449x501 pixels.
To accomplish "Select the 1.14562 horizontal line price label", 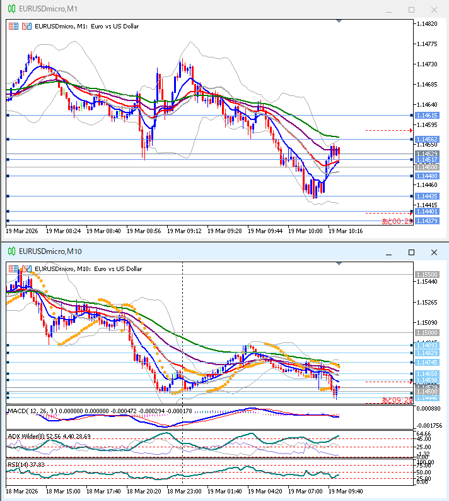I will [427, 139].
